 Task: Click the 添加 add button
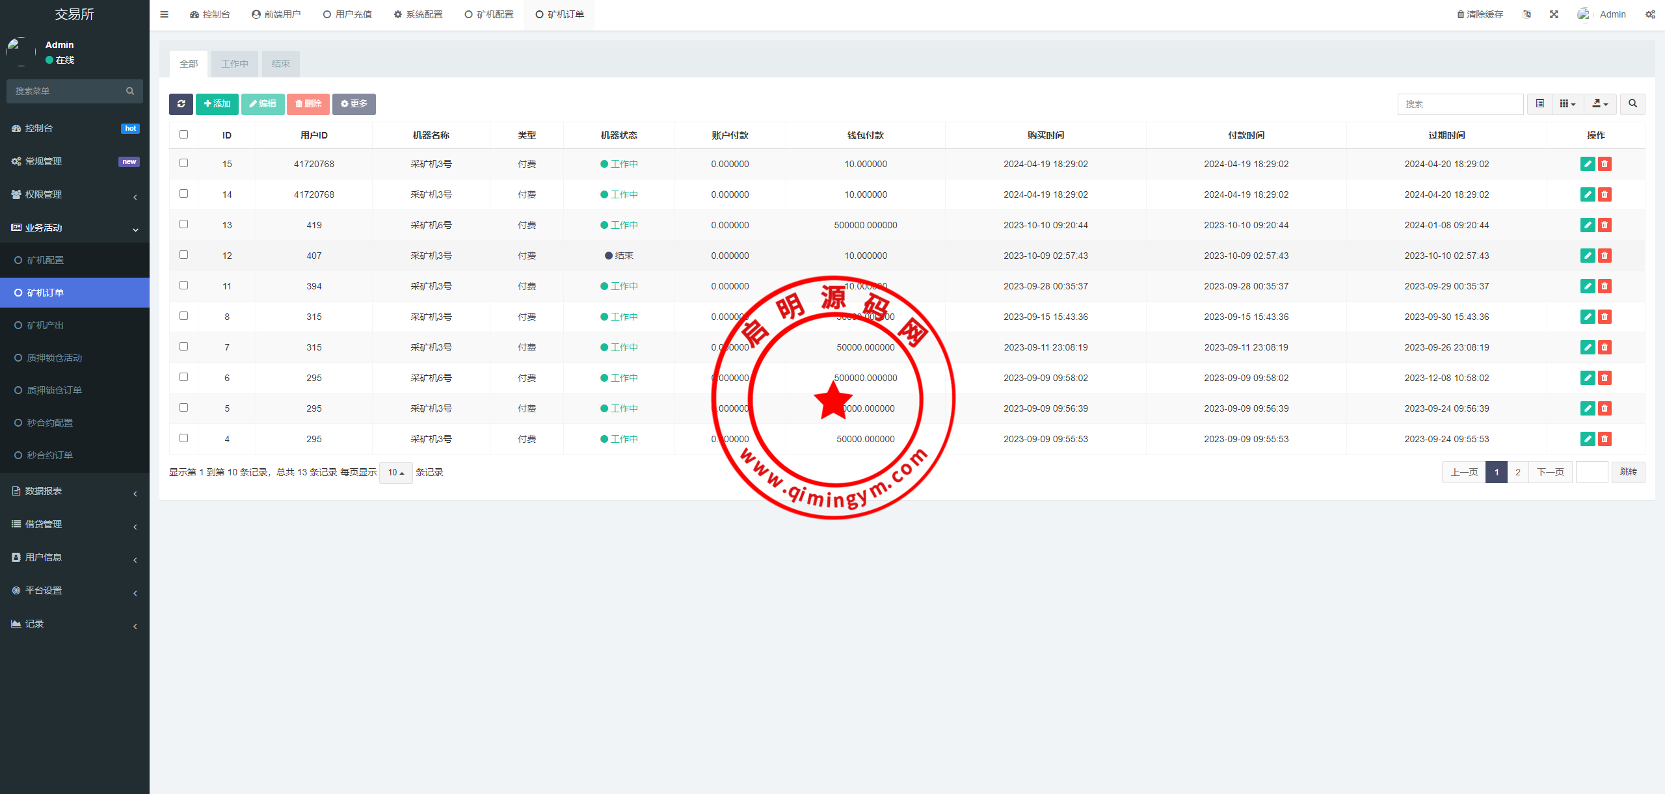(217, 104)
